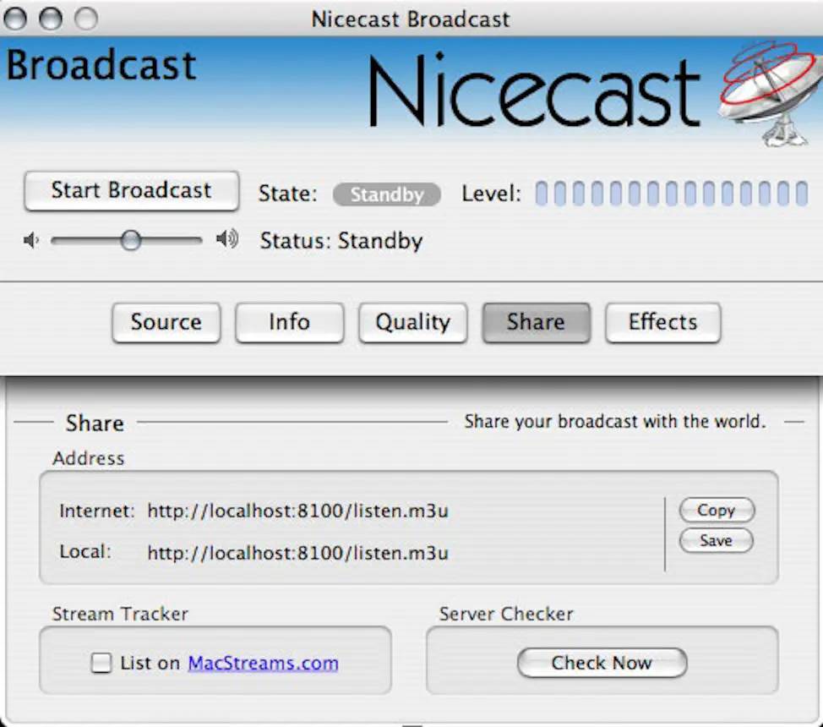Click the right loud speaker icon
The width and height of the screenshot is (823, 727).
pyautogui.click(x=226, y=239)
